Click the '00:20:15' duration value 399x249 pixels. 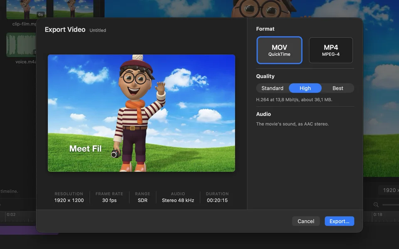(217, 200)
